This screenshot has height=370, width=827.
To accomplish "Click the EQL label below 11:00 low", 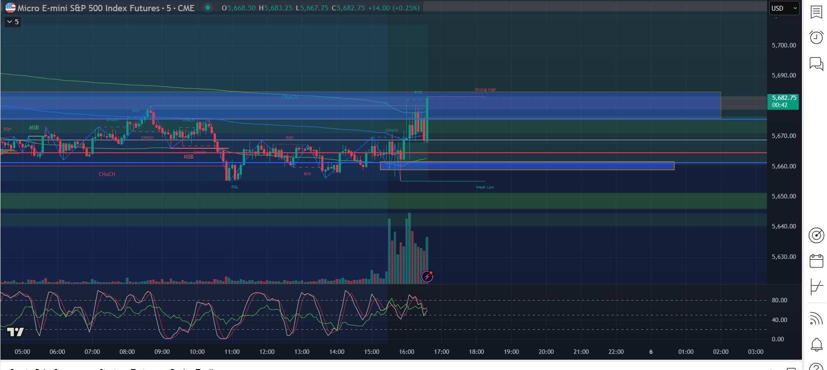I will [235, 187].
